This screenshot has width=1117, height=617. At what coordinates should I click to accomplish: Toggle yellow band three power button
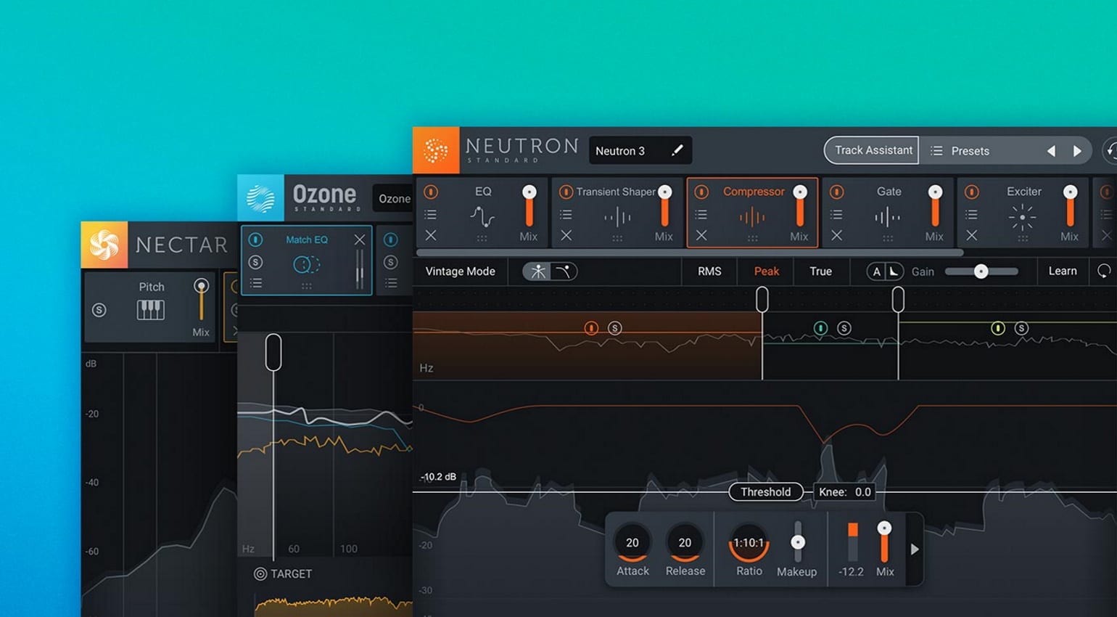point(998,328)
